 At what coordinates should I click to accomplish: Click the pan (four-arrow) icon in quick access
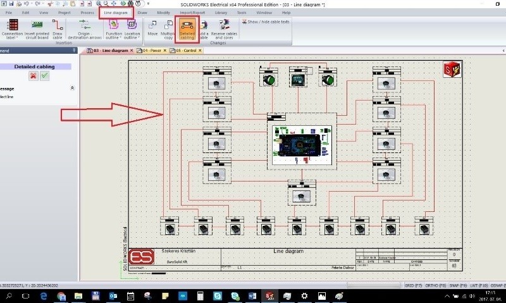114,4
